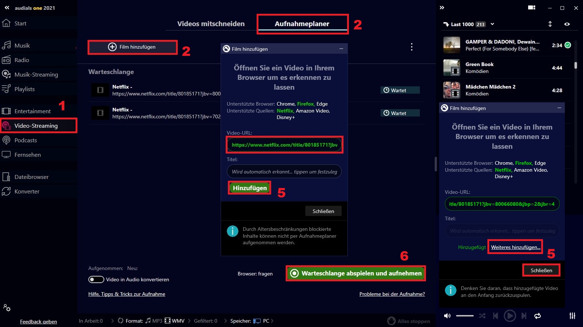Screen dimensions: 583x327
Task: Click the green Hinzufügen button
Action: (250, 188)
